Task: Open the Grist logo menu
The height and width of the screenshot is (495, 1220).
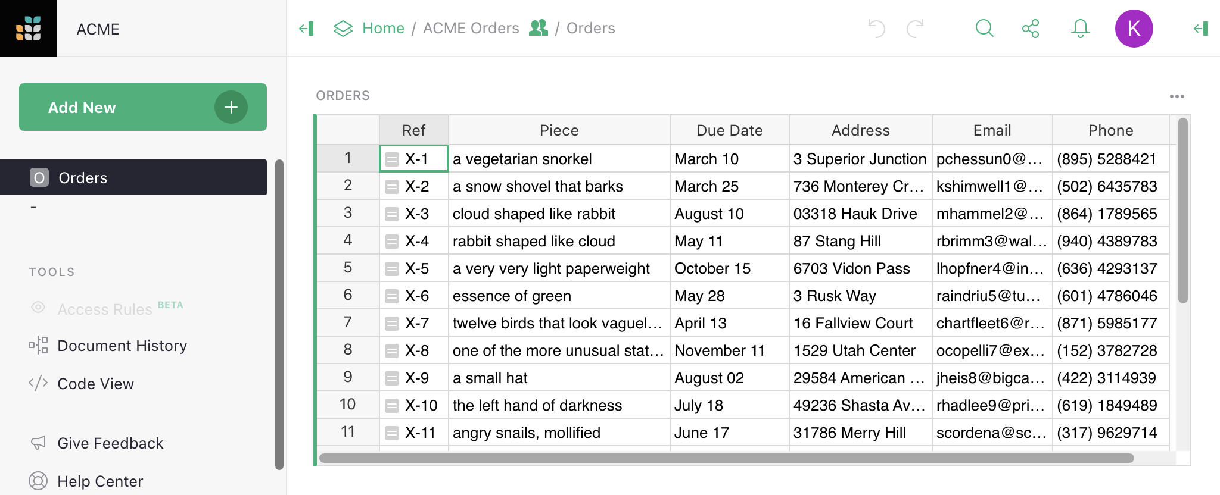Action: click(x=29, y=29)
